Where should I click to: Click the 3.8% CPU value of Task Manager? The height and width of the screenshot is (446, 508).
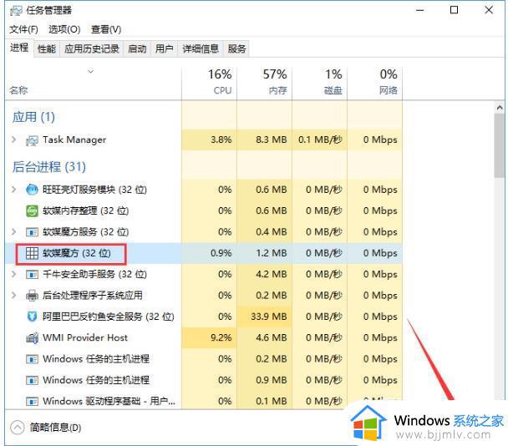221,139
